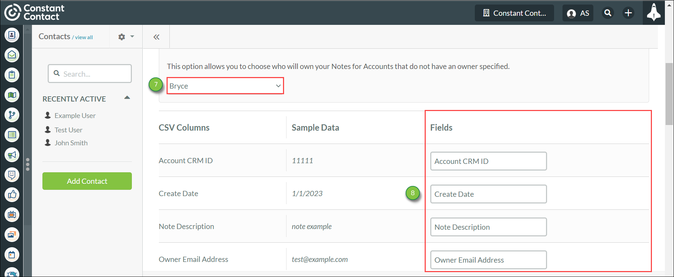Viewport: 674px width, 277px height.
Task: Open the megaphone campaigns sidebar icon
Action: click(x=12, y=155)
